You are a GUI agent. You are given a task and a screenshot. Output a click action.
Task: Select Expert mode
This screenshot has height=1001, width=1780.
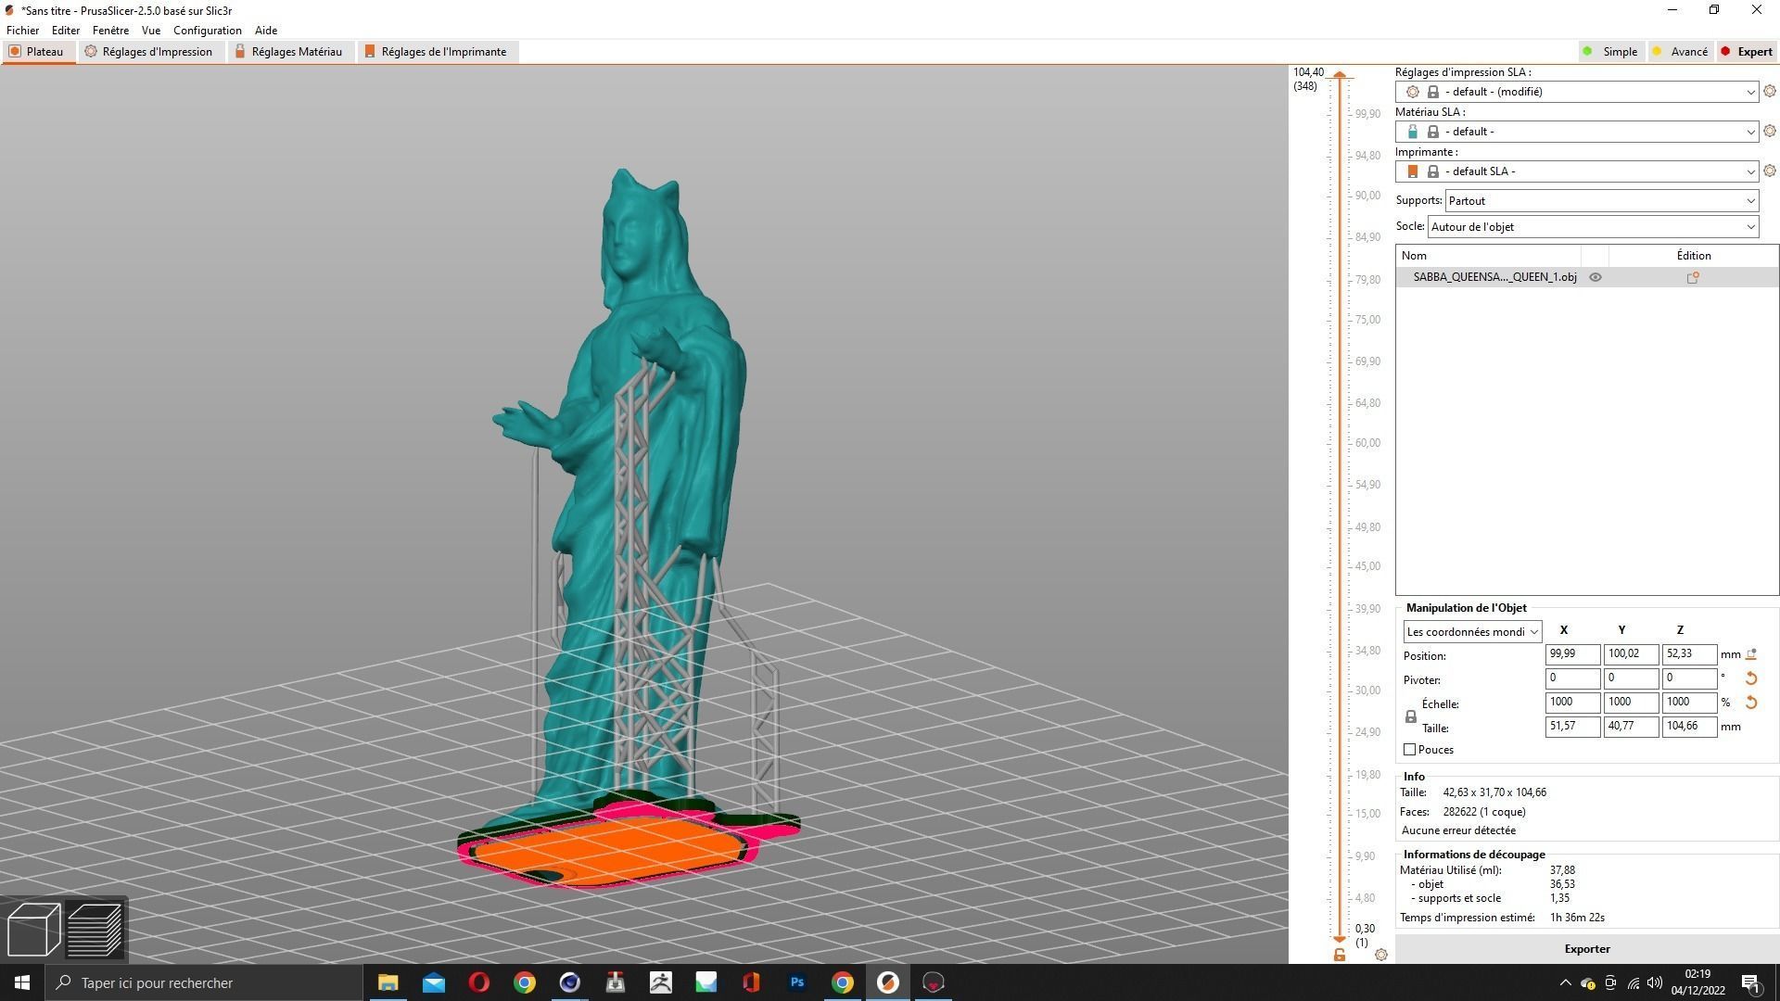click(1747, 52)
